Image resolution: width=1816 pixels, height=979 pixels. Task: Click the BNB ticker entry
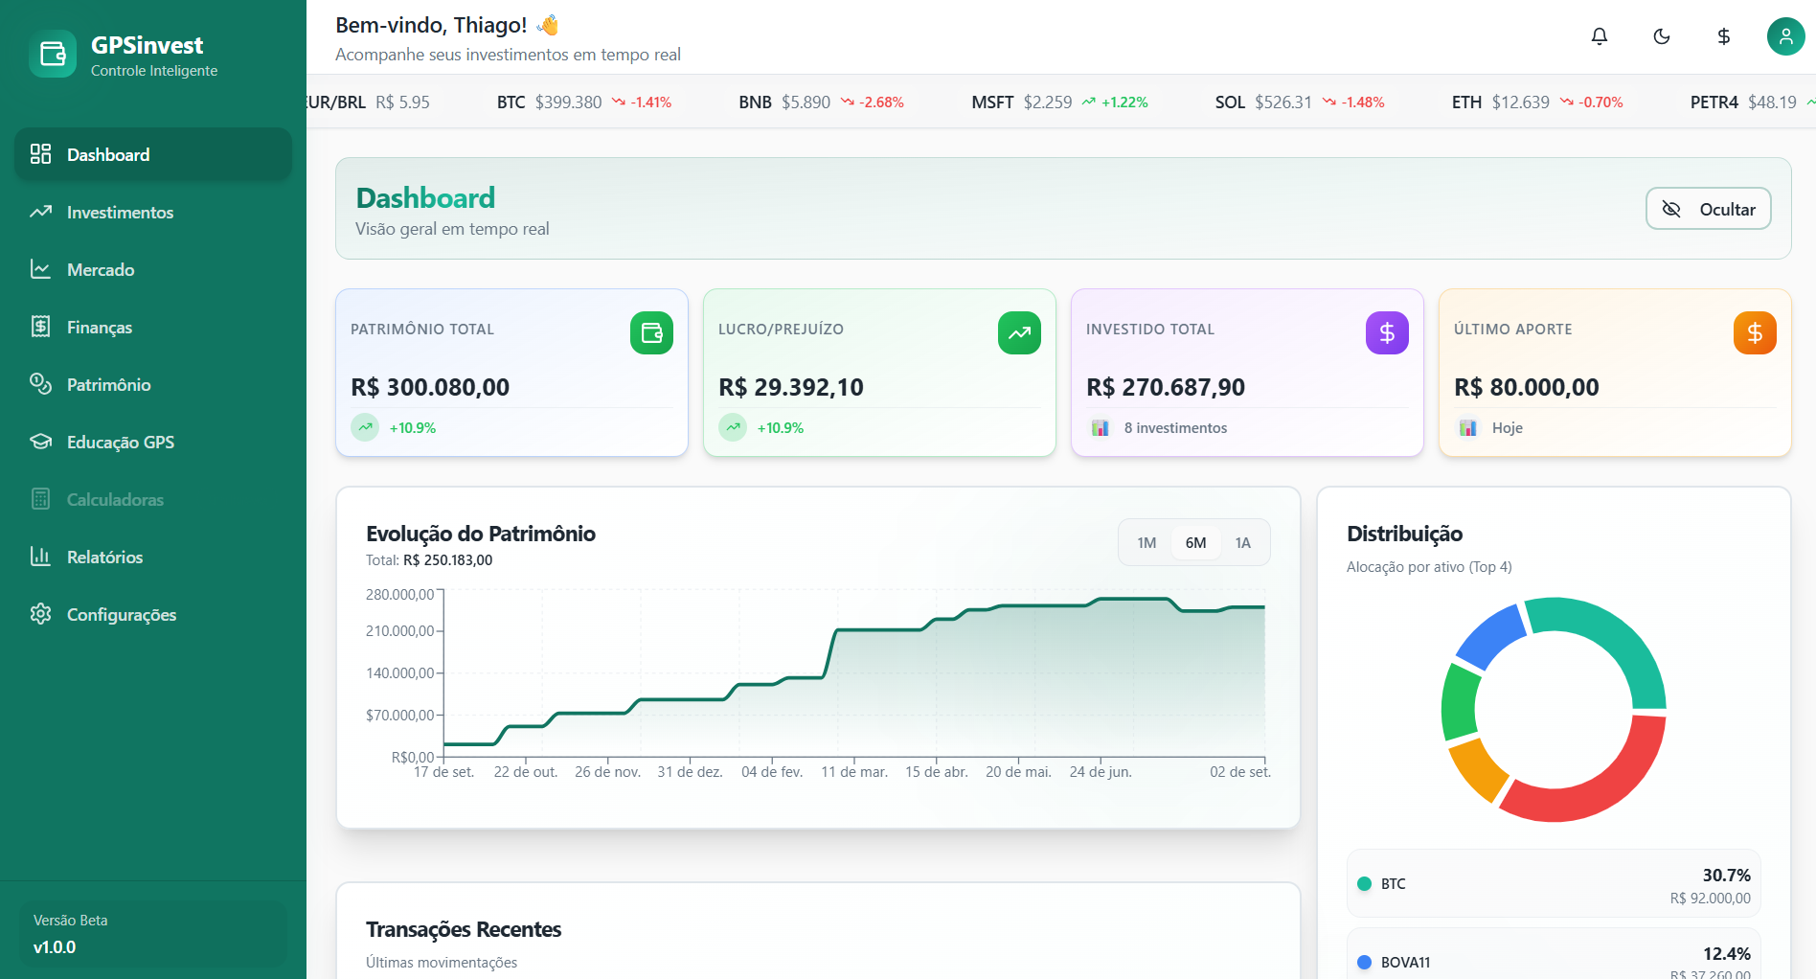pos(821,102)
